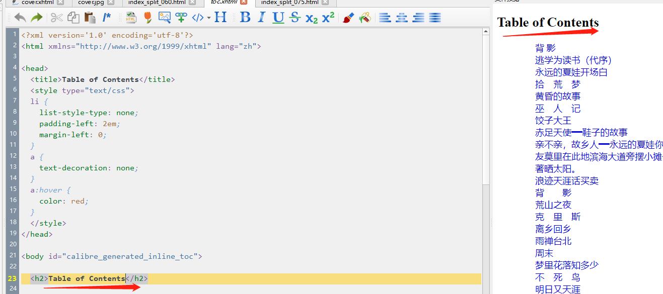Screen dimensions: 663x294
Task: Open the 黄昏的故事 link in preview
Action: (557, 96)
